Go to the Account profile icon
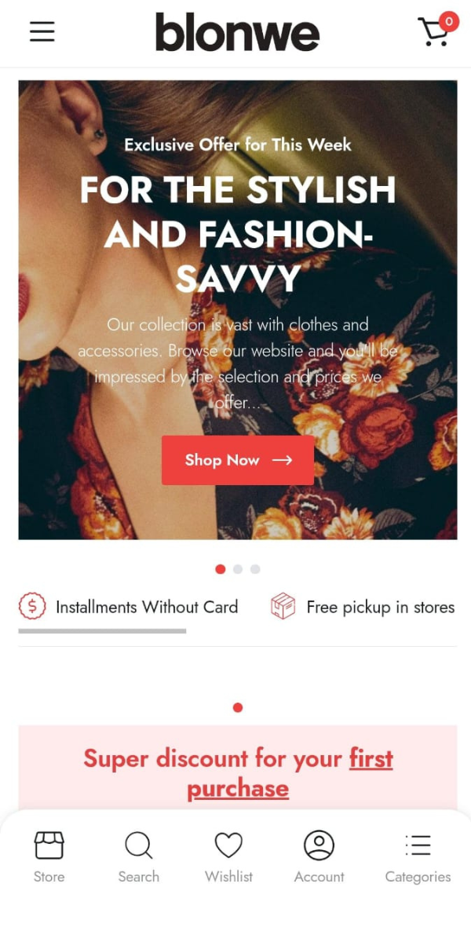The image size is (471, 942). pyautogui.click(x=319, y=845)
